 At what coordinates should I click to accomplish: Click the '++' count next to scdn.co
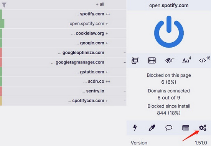(108, 81)
